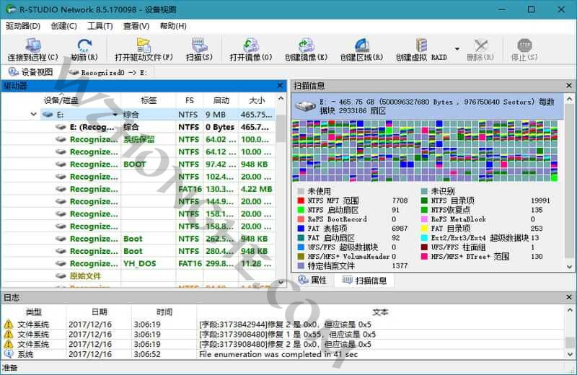The width and height of the screenshot is (577, 375).
Task: Click the NTFS 启动扇区 green swatch
Action: click(x=301, y=210)
